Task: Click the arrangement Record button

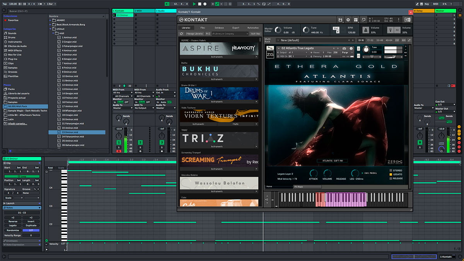Action: pyautogui.click(x=205, y=4)
